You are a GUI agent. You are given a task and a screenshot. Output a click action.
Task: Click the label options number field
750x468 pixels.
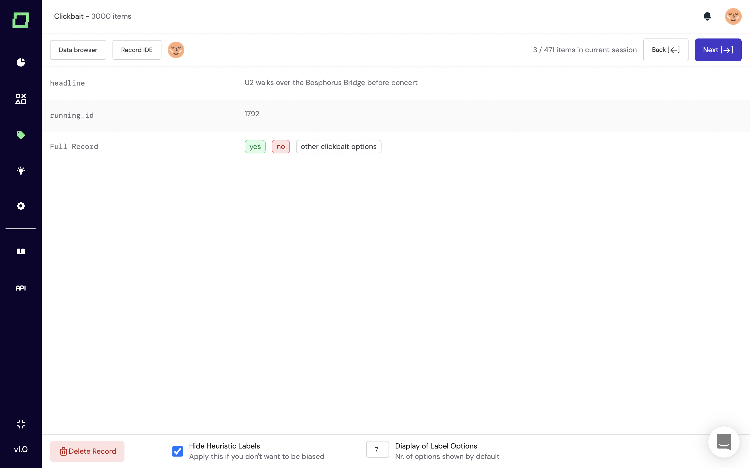377,449
